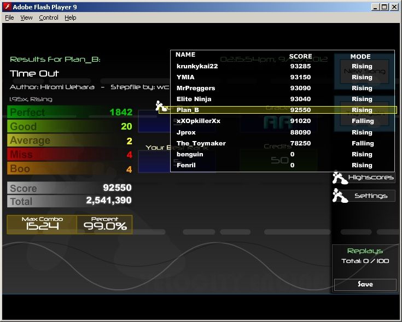Click the green Perfect count bar
Screen dimensions: 402x322
pyautogui.click(x=70, y=112)
